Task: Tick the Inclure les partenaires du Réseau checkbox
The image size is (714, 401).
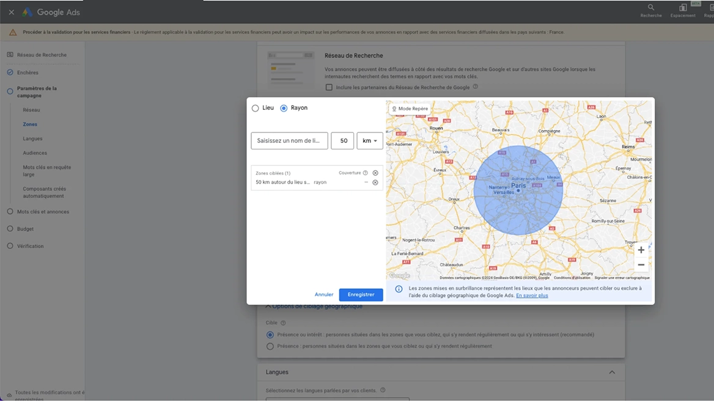Action: tap(329, 87)
